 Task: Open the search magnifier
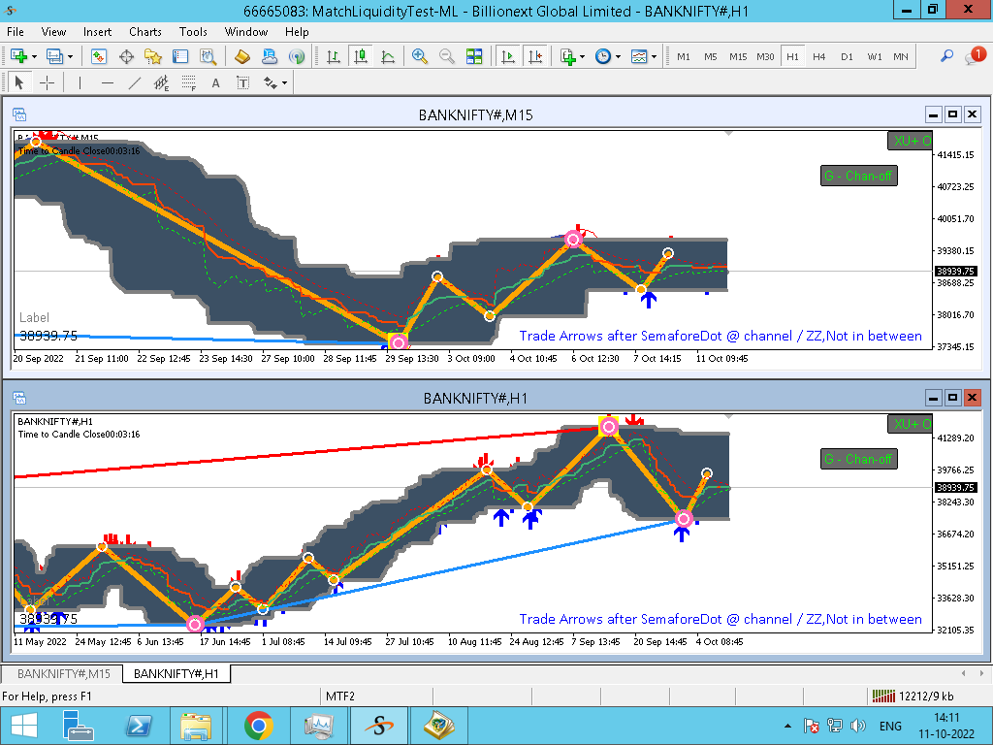pos(946,56)
